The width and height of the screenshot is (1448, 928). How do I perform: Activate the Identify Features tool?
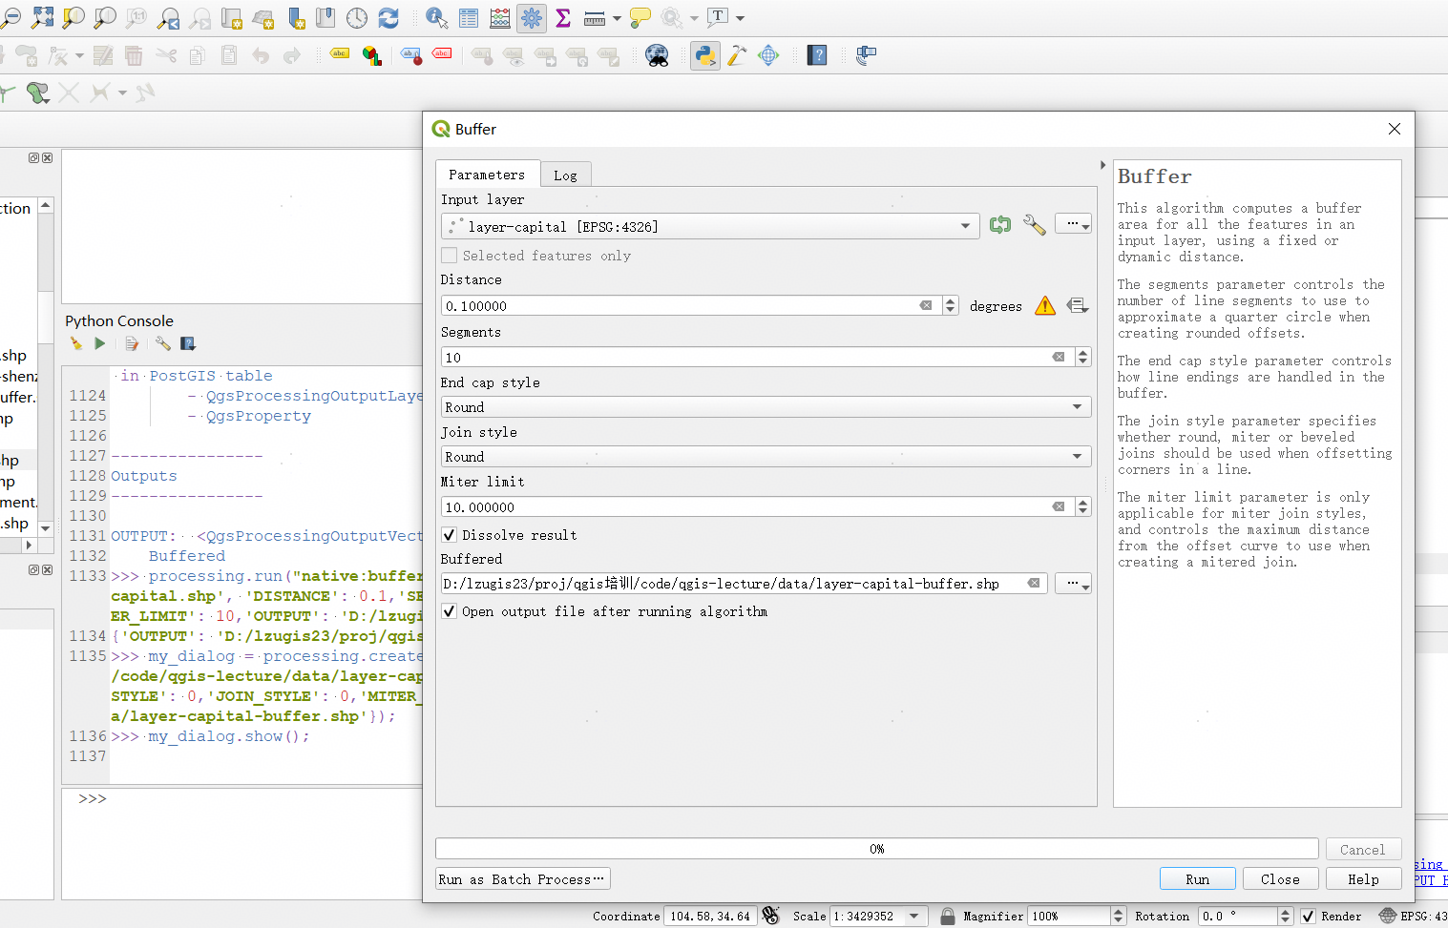(436, 17)
